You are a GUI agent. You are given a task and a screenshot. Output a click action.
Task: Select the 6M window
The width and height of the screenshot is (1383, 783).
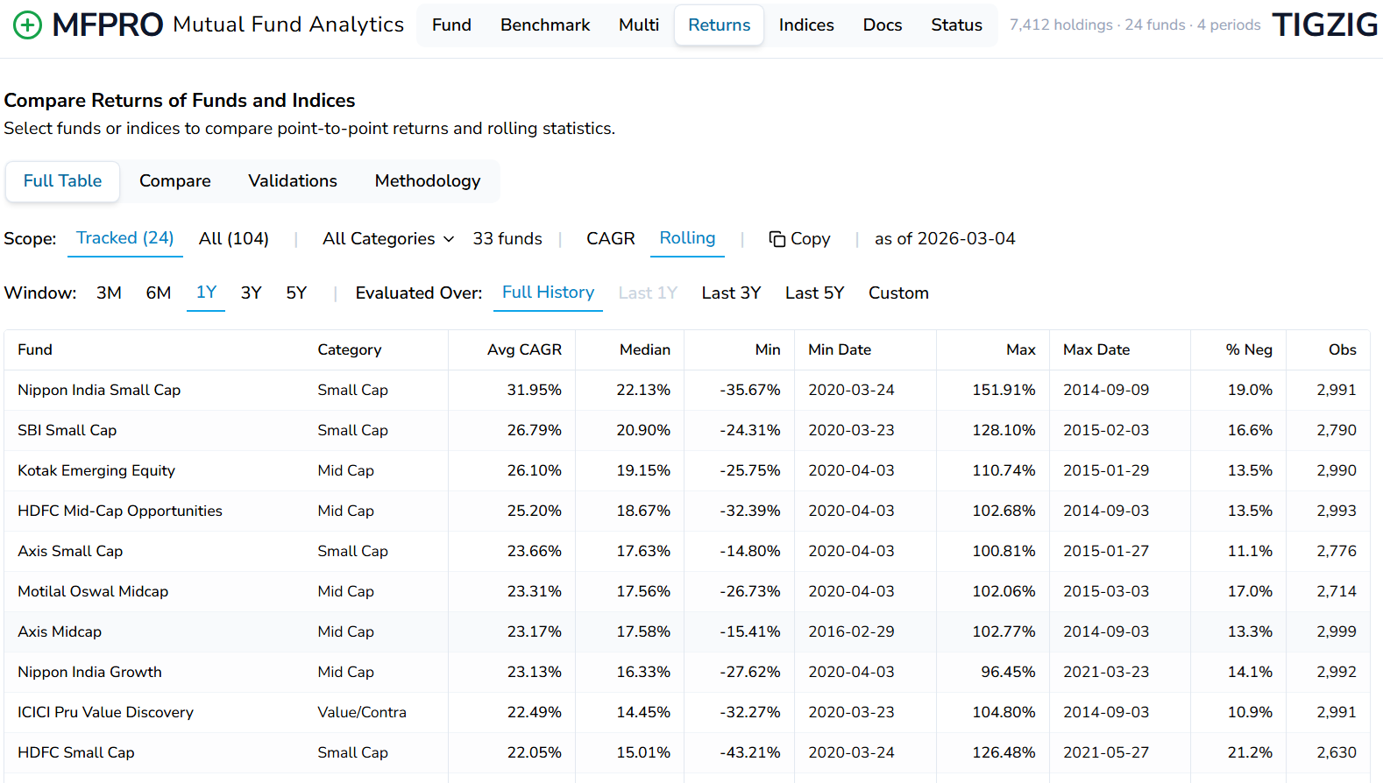[159, 293]
